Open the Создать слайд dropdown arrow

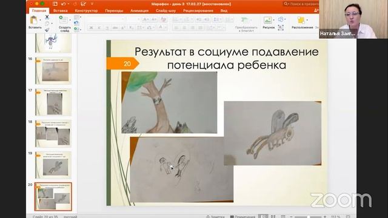(x=70, y=20)
